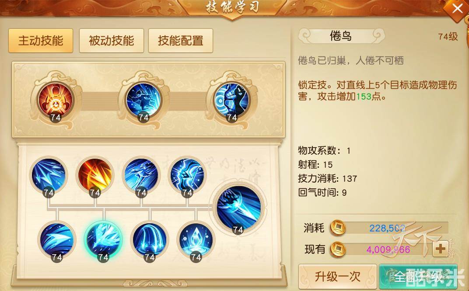Select the blue lightning bow skill icon
This screenshot has height=291, width=469.
coord(187,175)
